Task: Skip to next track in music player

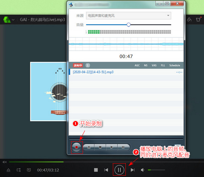Action: tap(133, 170)
